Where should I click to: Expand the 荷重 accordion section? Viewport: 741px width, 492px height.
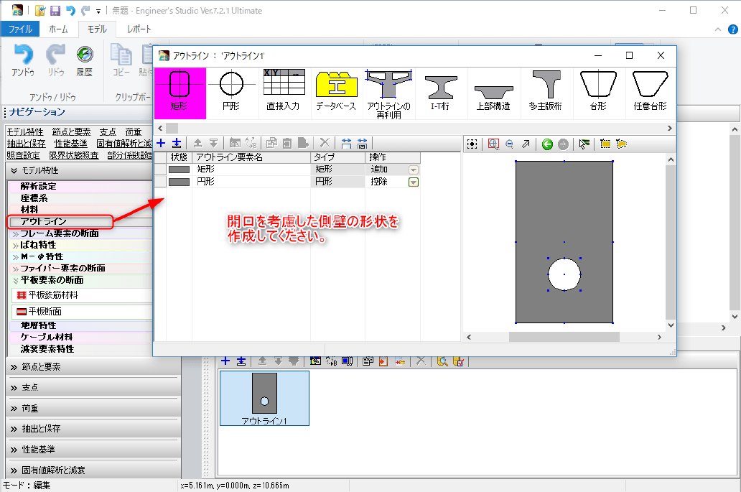click(93, 409)
